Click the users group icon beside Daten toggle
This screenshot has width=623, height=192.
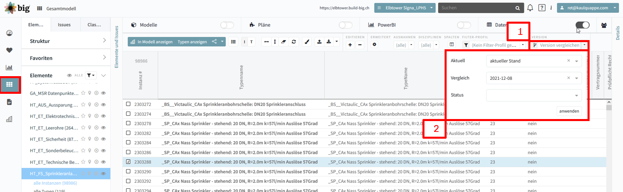click(x=604, y=25)
